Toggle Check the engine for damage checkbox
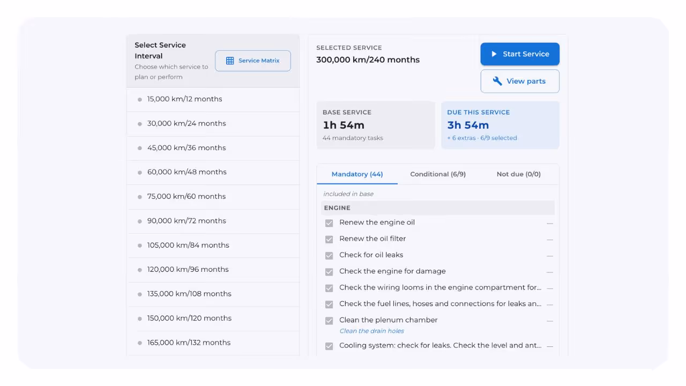 (x=329, y=271)
